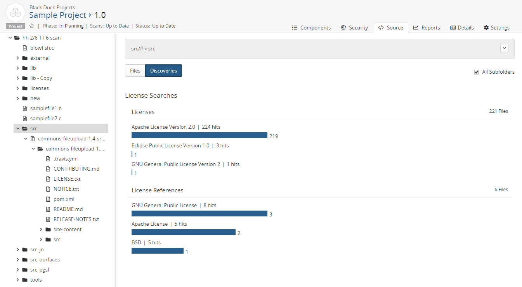Click the project cube logo icon
Viewport: 522px width, 287px height.
click(16, 12)
